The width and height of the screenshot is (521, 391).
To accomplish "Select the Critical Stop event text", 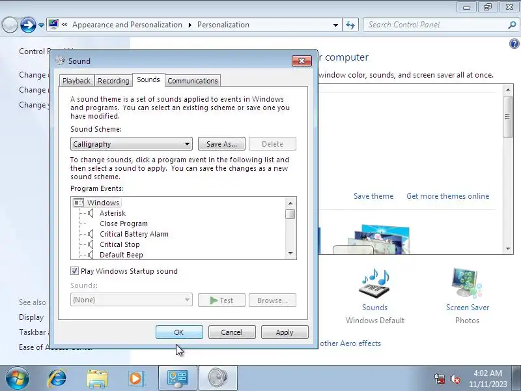I will [x=120, y=244].
